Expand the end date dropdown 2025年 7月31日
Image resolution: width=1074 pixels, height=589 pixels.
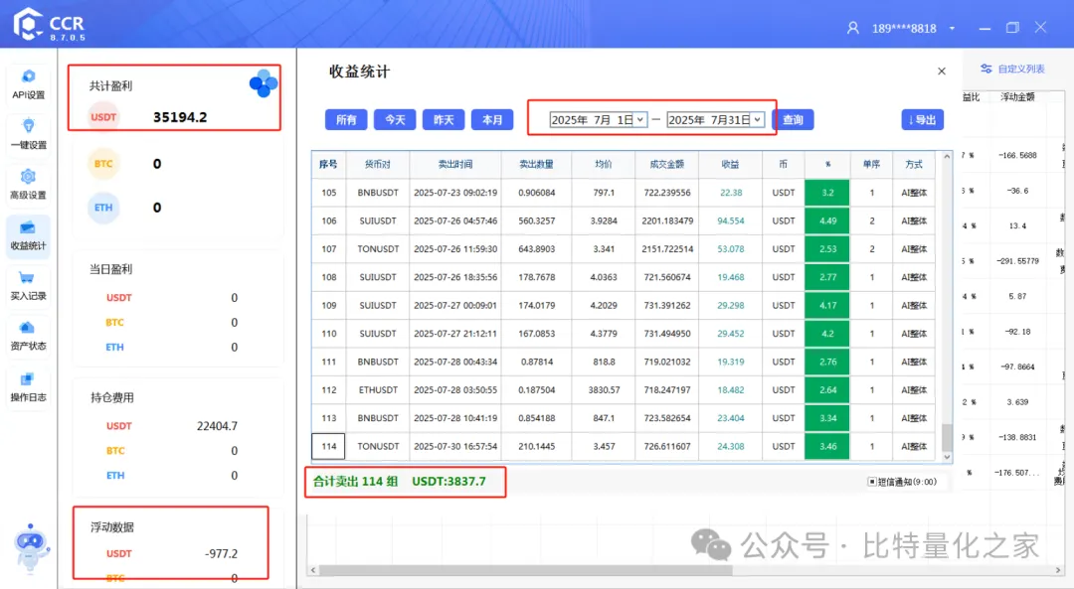point(758,120)
